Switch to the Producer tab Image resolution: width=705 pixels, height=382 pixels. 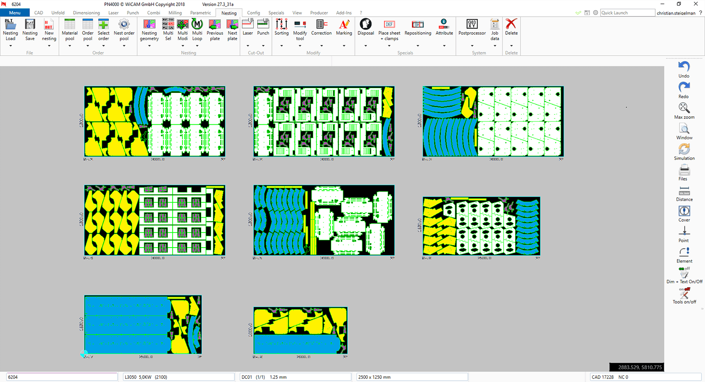[319, 13]
